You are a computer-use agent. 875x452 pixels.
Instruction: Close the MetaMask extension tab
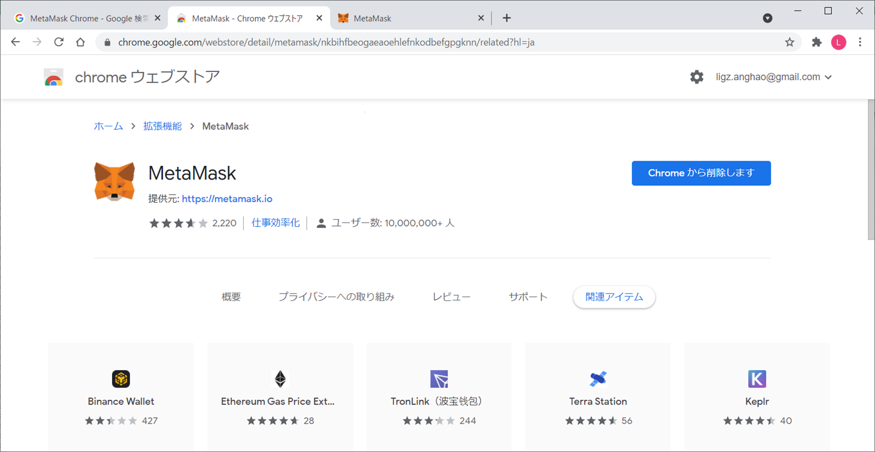coord(481,18)
